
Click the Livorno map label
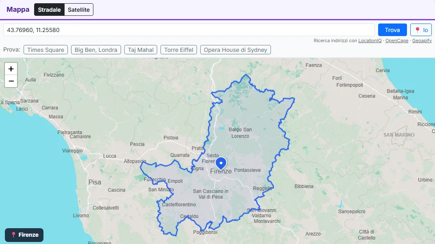[x=81, y=216]
